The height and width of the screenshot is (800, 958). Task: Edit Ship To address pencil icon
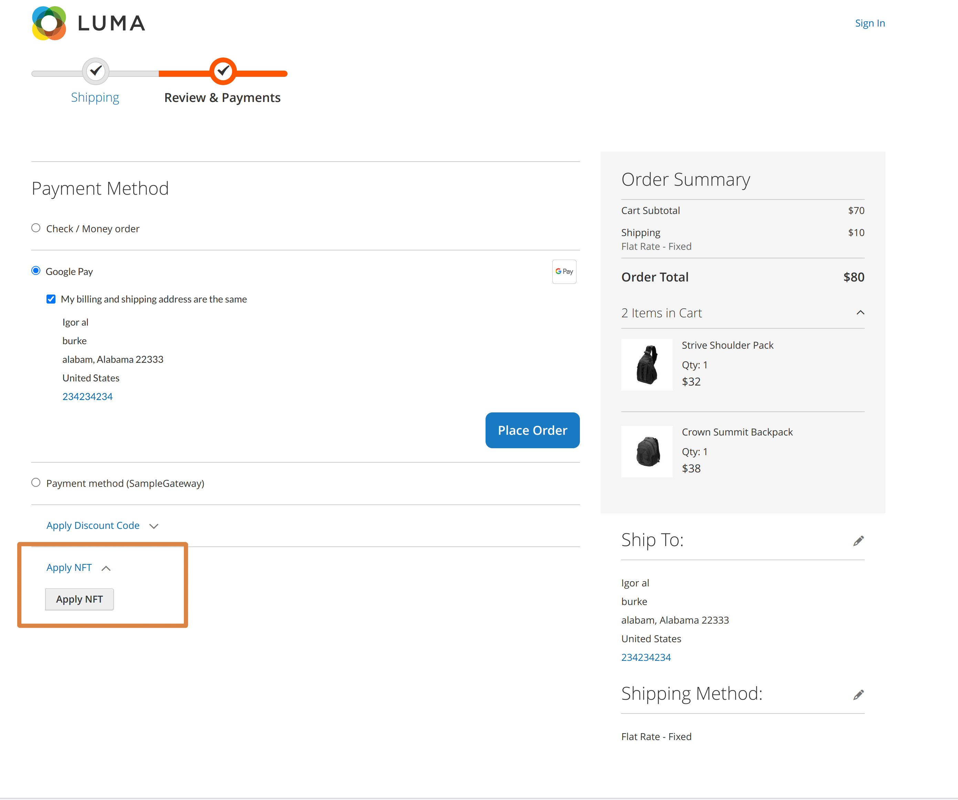858,541
